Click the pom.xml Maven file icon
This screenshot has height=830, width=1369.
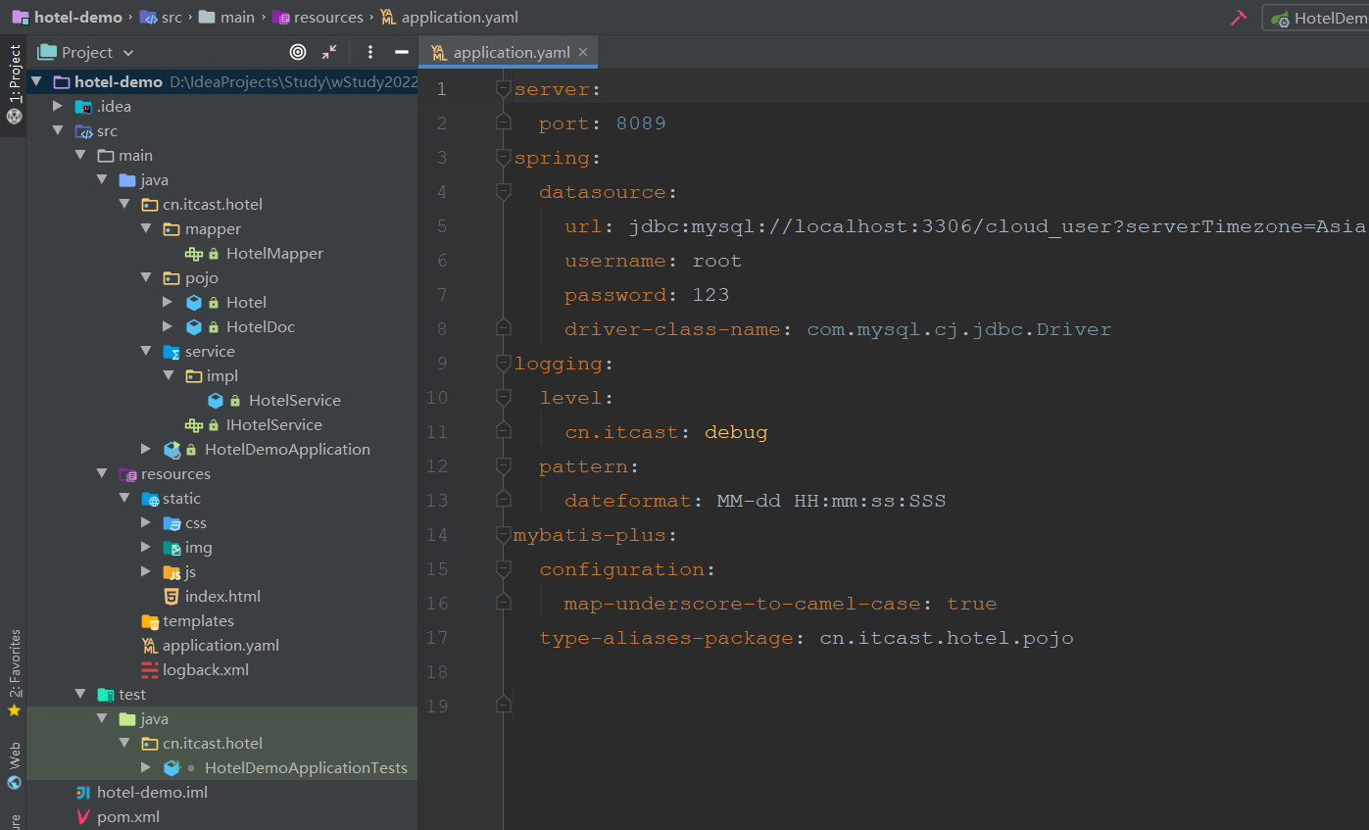coord(84,816)
